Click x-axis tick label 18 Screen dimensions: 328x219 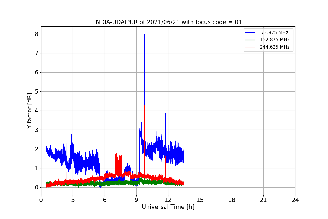tap(232, 200)
